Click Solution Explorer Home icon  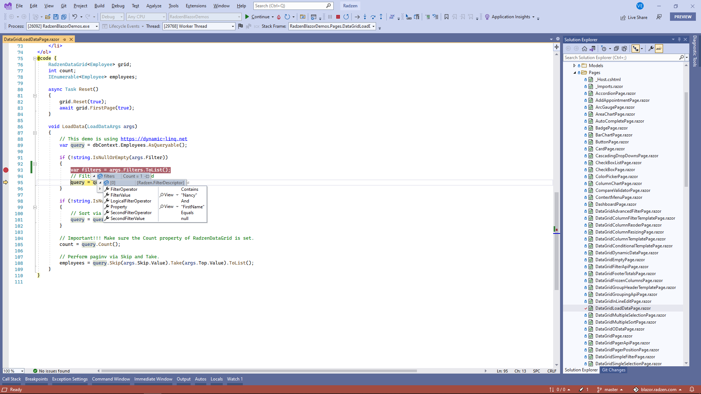(585, 49)
